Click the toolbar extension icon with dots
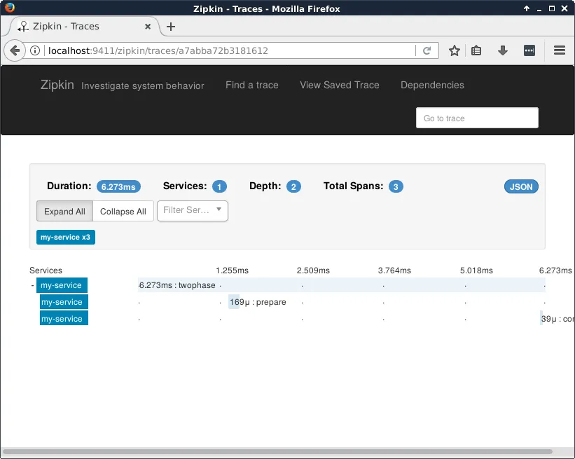The image size is (575, 459). [529, 50]
